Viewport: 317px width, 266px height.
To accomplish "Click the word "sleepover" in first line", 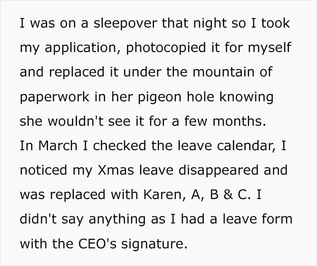I will [125, 24].
